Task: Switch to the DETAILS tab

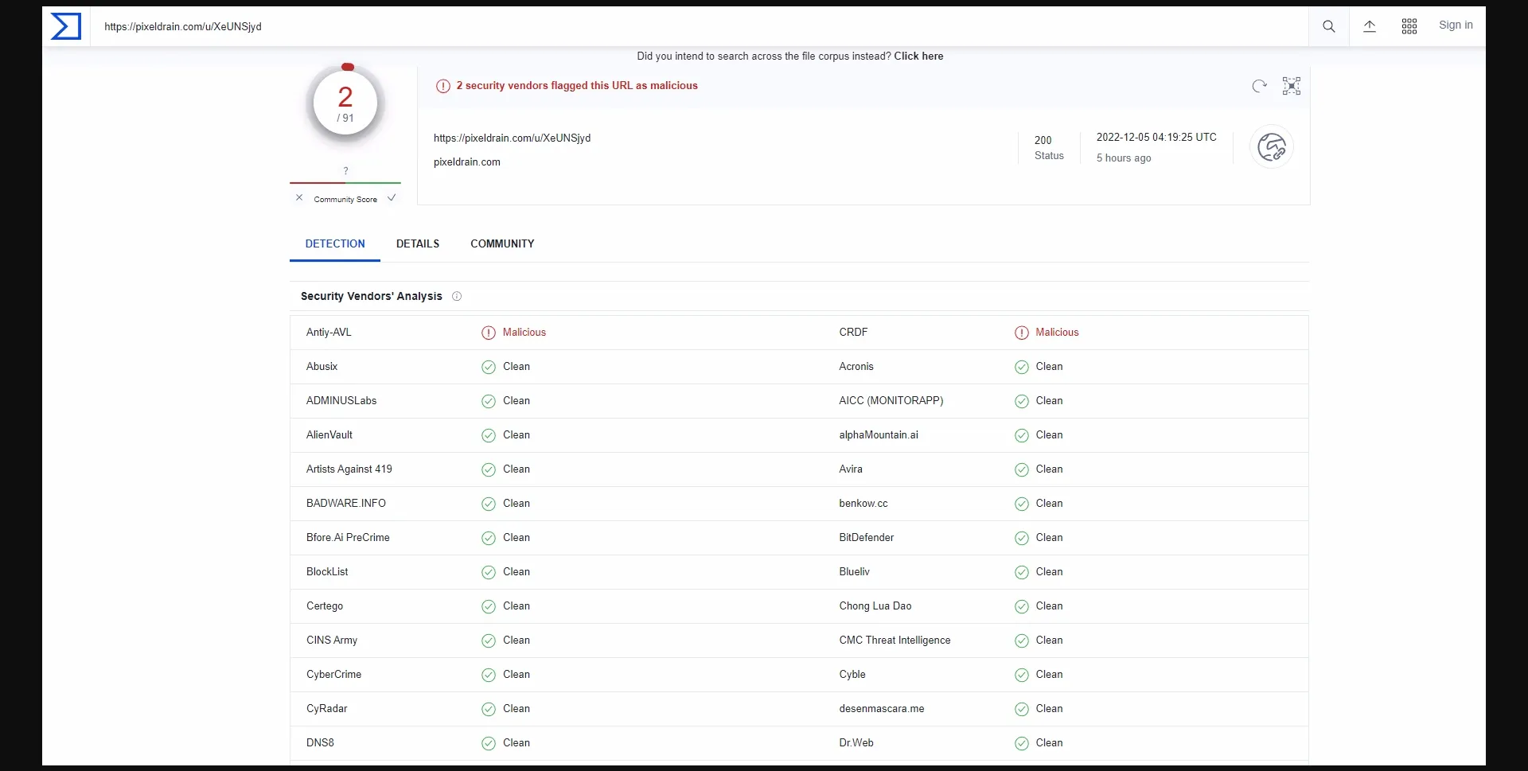Action: (417, 243)
